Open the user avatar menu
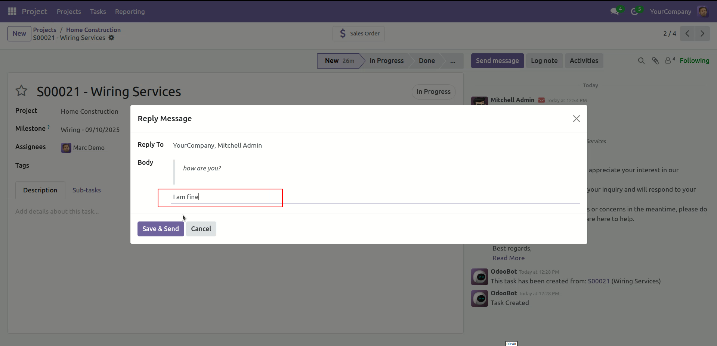Viewport: 717px width, 346px height. click(703, 12)
